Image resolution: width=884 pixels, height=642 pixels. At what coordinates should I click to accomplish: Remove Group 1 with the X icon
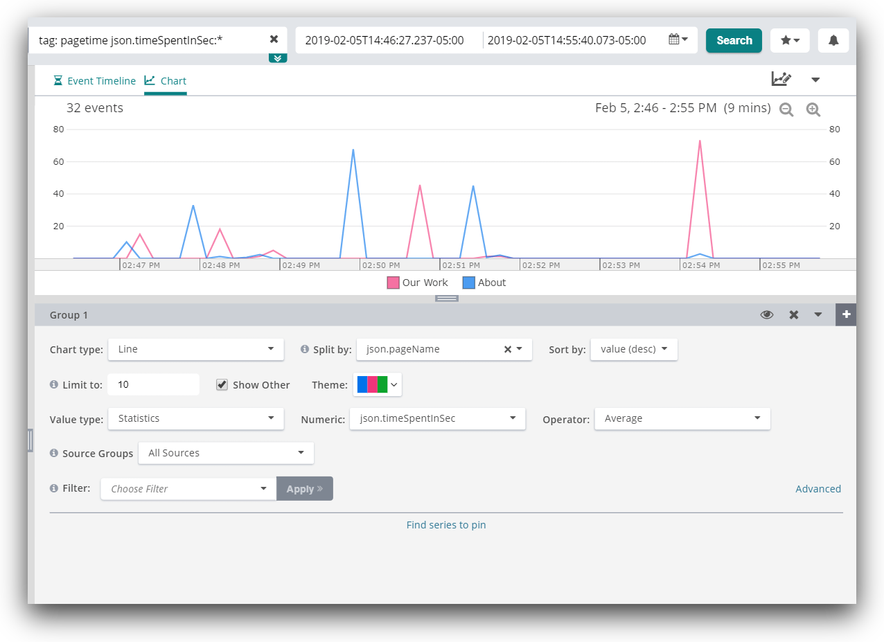[x=794, y=315]
